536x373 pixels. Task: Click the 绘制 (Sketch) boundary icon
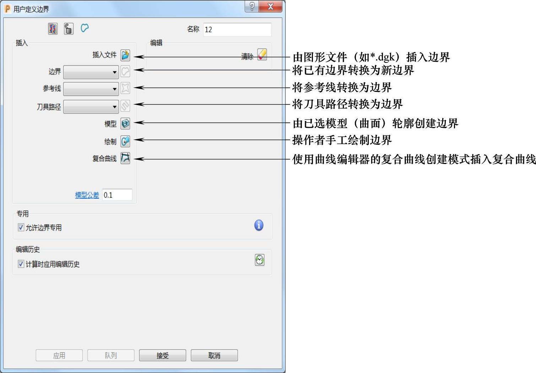coord(125,141)
